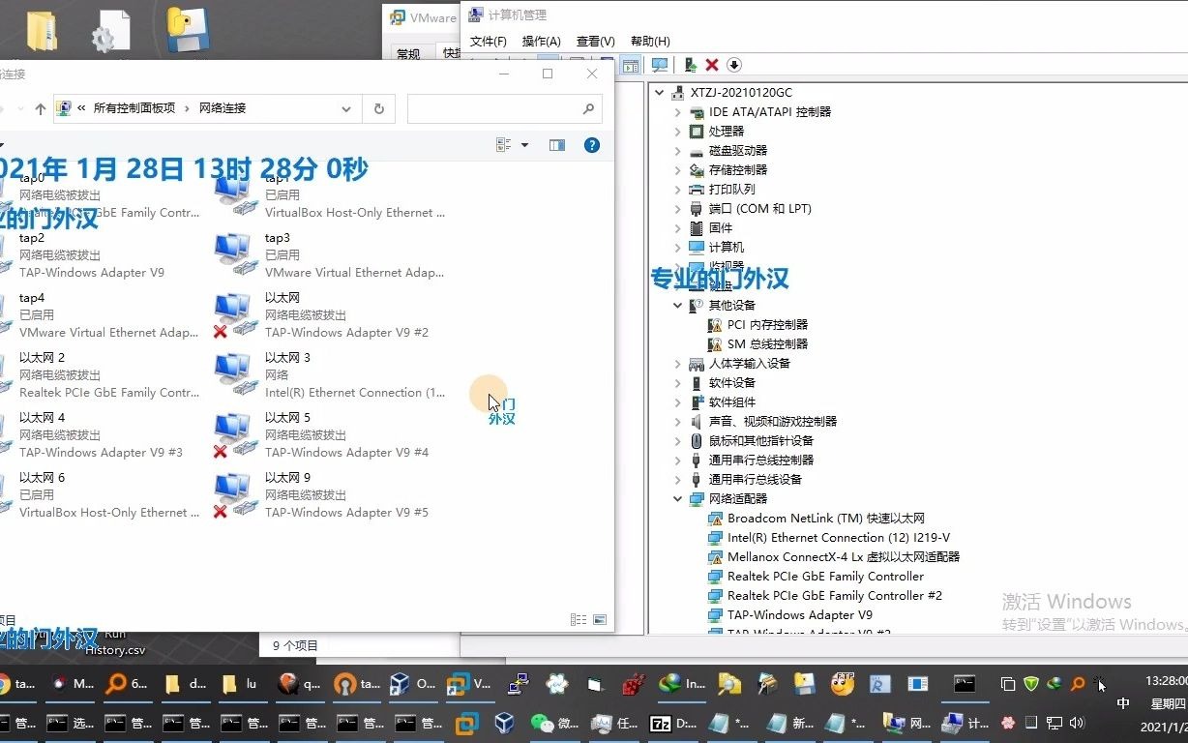Collapse the 其他设备 tree node
The image size is (1188, 743).
pyautogui.click(x=676, y=305)
